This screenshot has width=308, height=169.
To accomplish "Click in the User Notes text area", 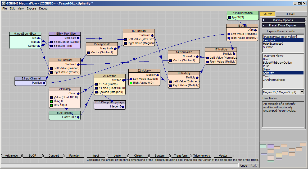I will coord(283,114).
